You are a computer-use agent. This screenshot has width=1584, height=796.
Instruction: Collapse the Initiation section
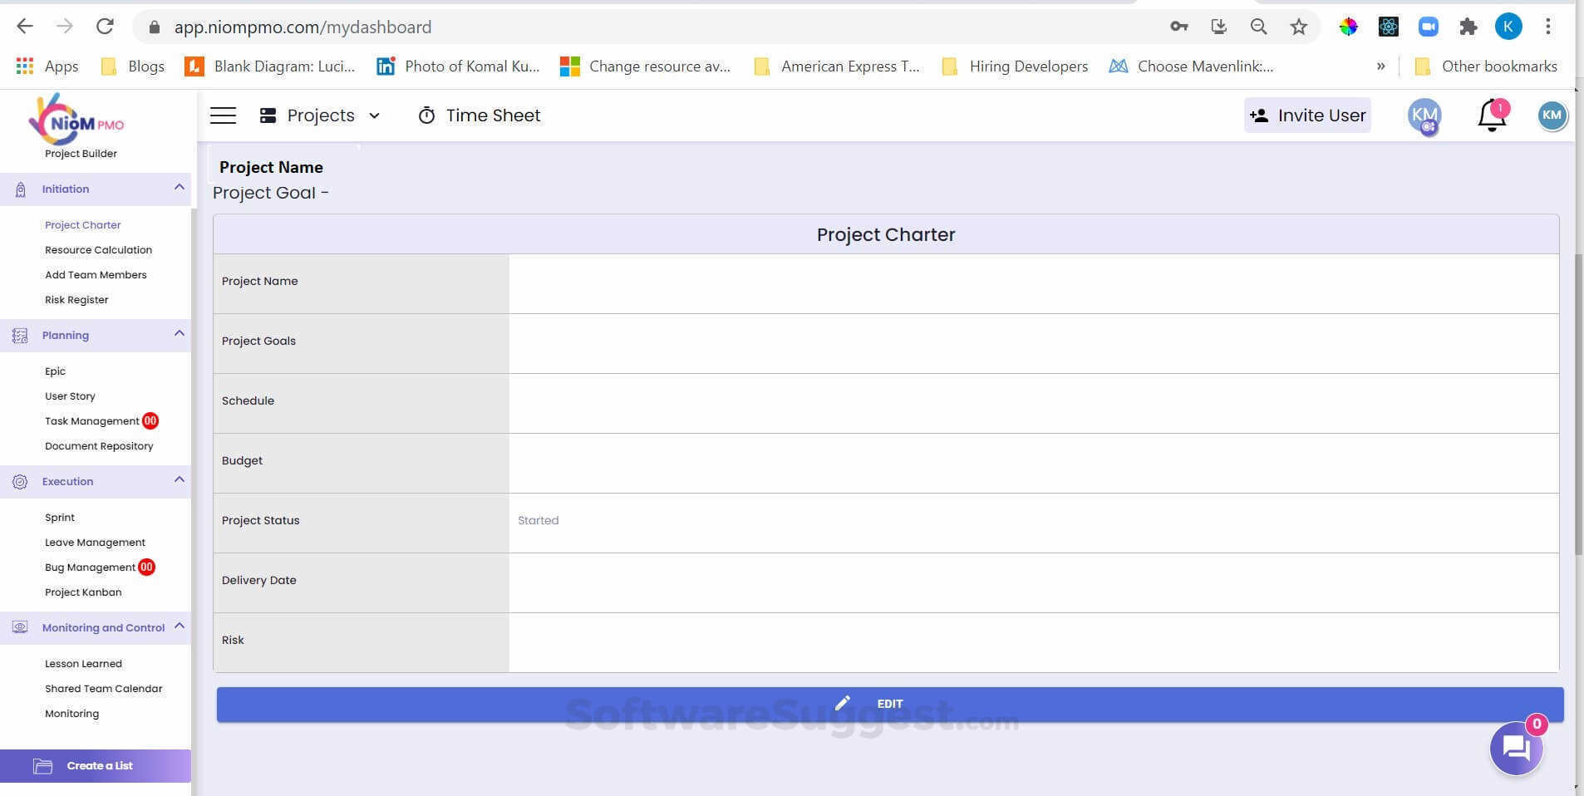coord(179,189)
